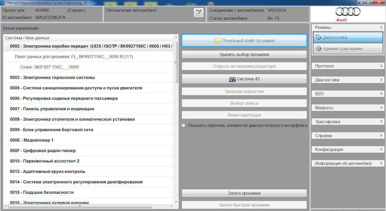Click the vehicle ID WAUZZZ8K2FA text

pos(50,17)
